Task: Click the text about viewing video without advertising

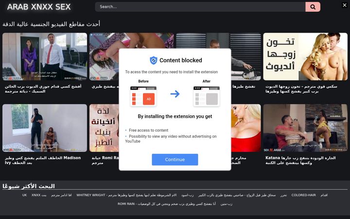Action: point(171,139)
